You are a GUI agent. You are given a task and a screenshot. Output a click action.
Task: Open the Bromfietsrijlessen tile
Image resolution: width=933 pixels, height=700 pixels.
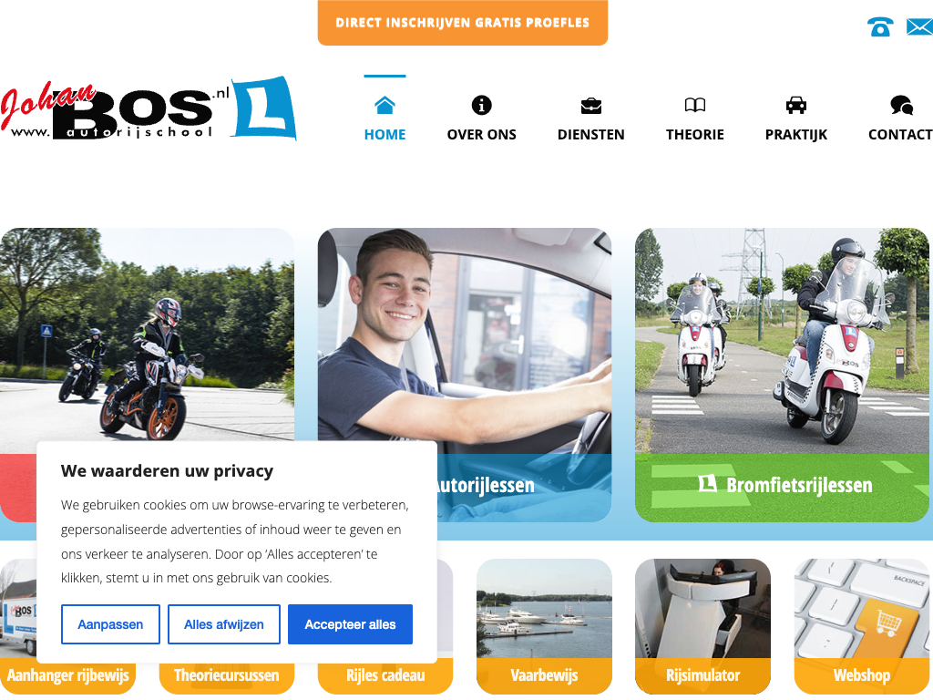782,375
